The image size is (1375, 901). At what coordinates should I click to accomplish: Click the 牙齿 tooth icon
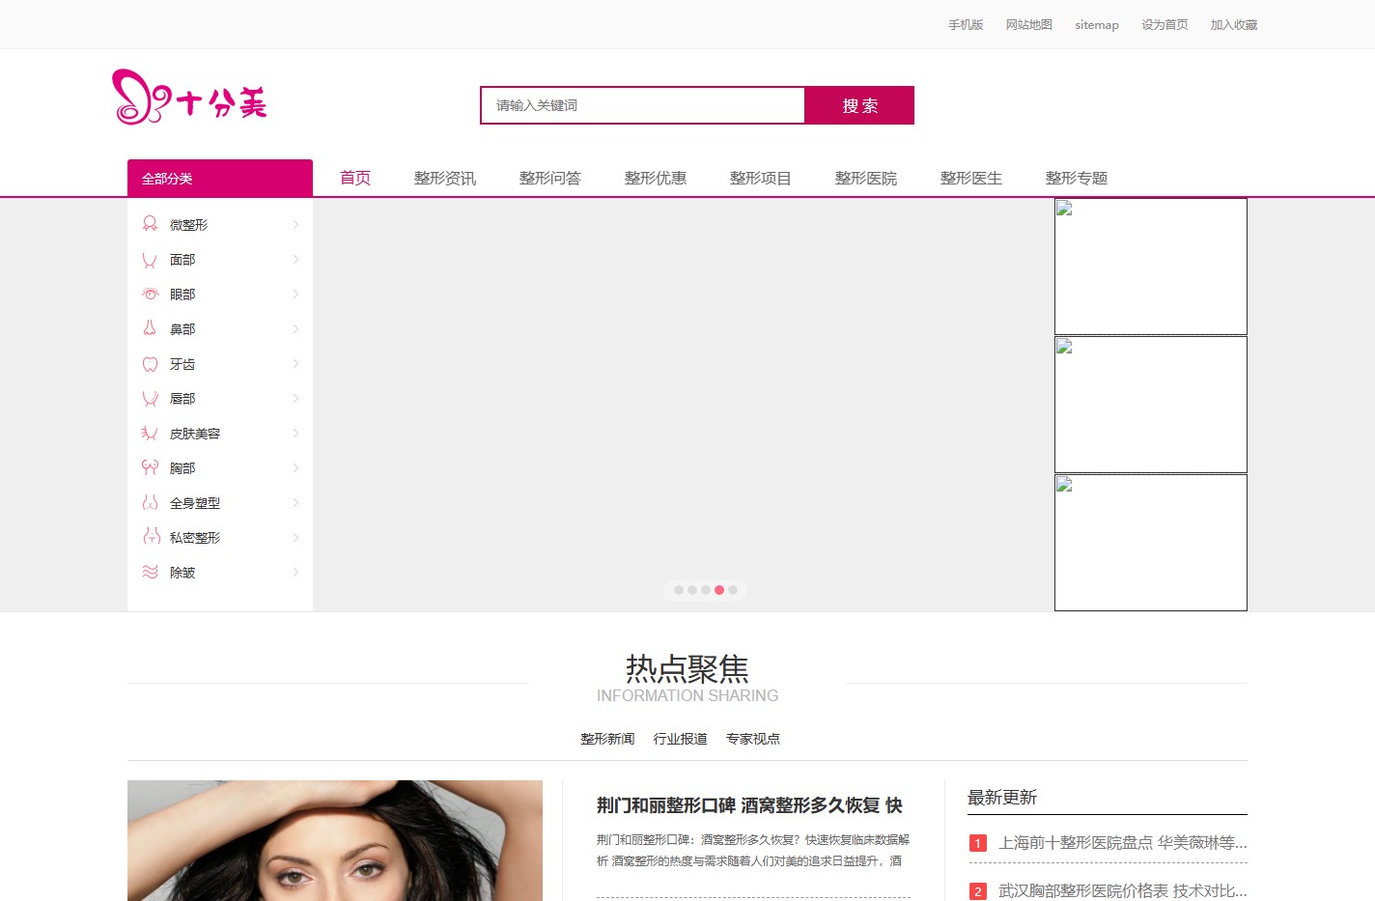coord(150,364)
